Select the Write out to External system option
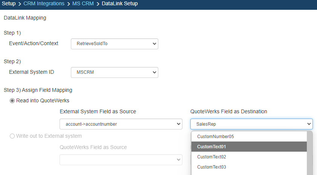 pos(12,136)
